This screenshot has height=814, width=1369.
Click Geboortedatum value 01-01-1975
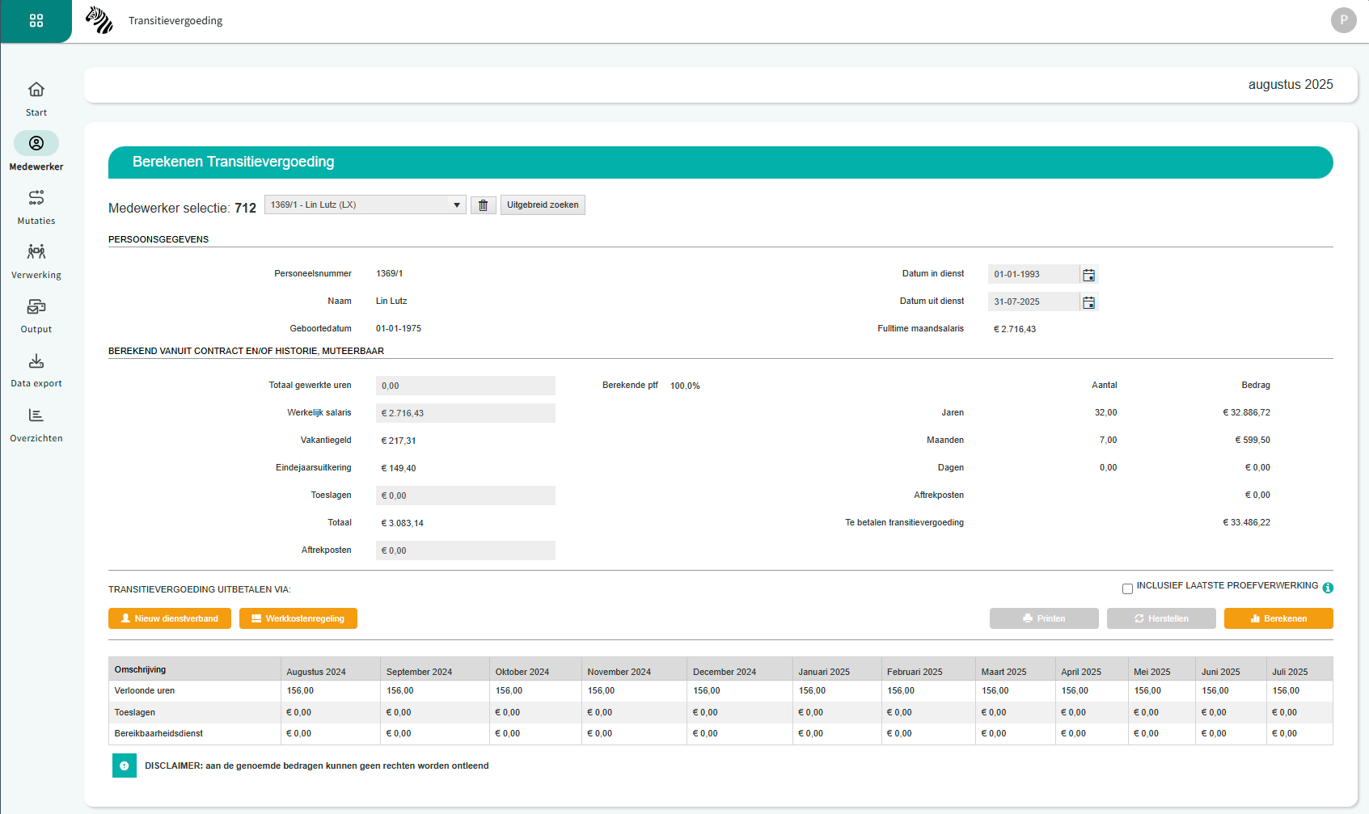(x=399, y=328)
